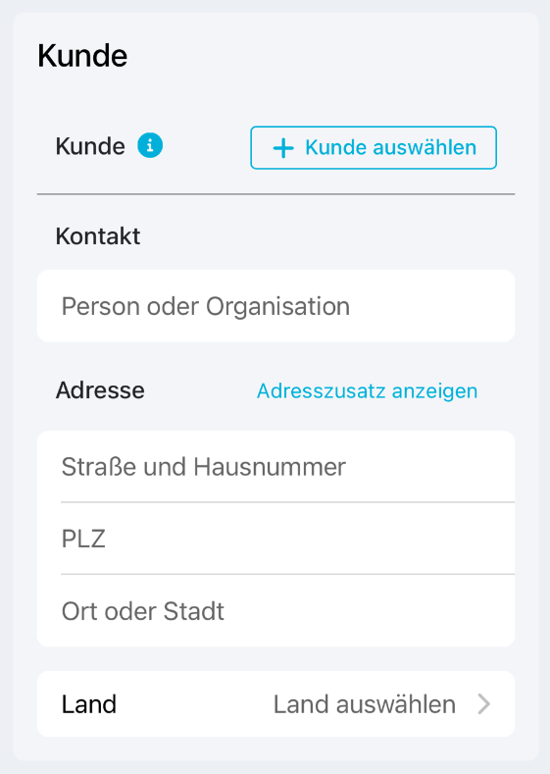Click the Kunde label next to info icon
The width and height of the screenshot is (550, 774).
click(90, 146)
